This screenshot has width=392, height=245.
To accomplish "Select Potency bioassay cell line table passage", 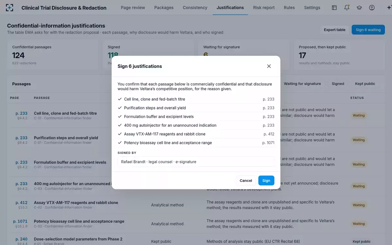I will pyautogui.click(x=79, y=221).
